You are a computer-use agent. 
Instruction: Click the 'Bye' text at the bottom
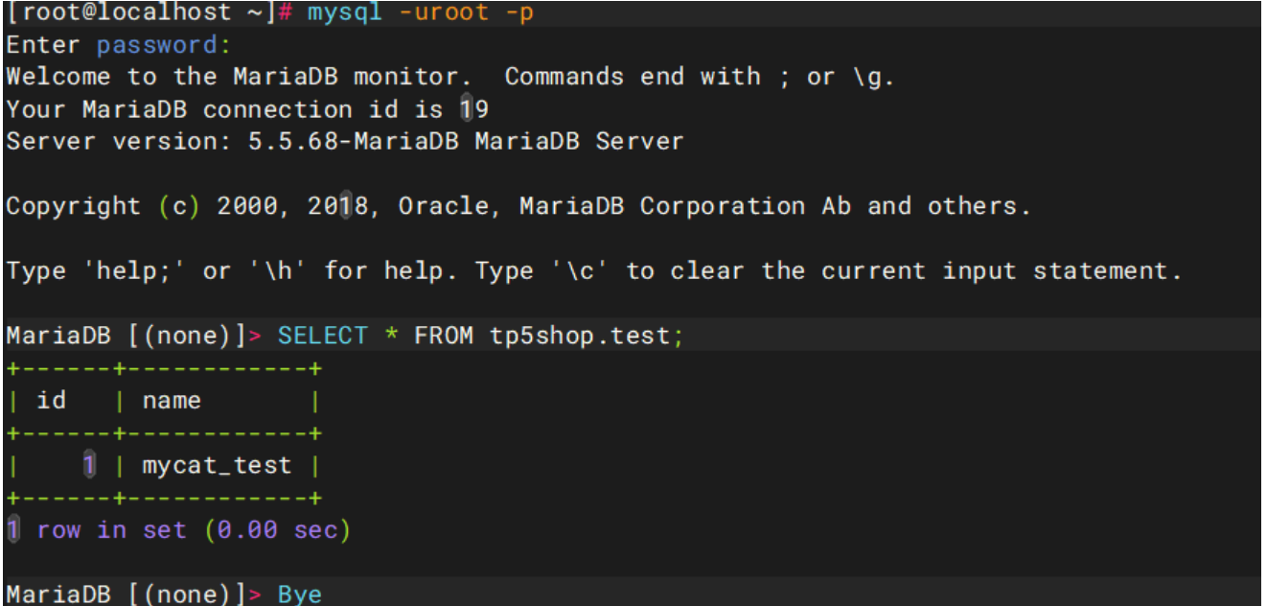pos(300,594)
